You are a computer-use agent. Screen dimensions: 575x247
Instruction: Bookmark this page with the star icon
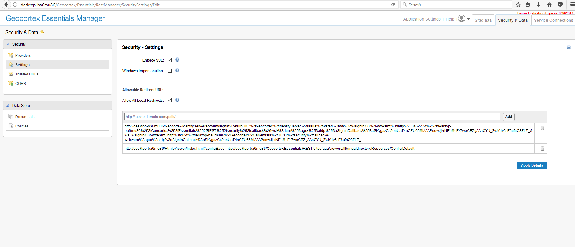(518, 5)
